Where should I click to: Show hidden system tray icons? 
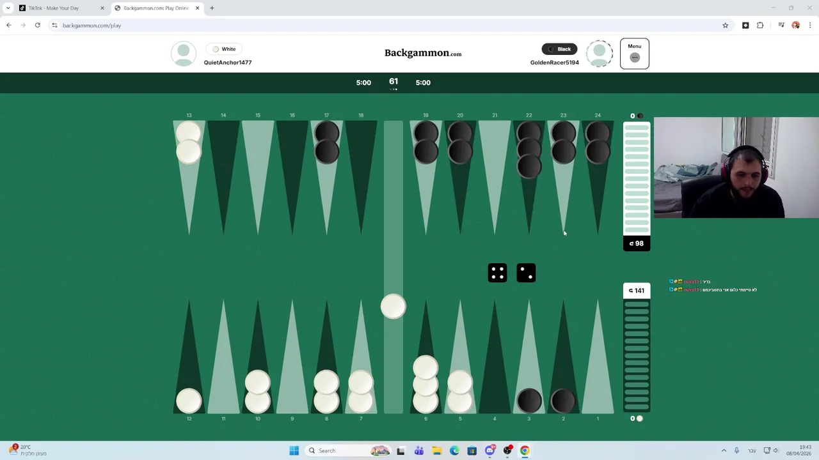(724, 450)
